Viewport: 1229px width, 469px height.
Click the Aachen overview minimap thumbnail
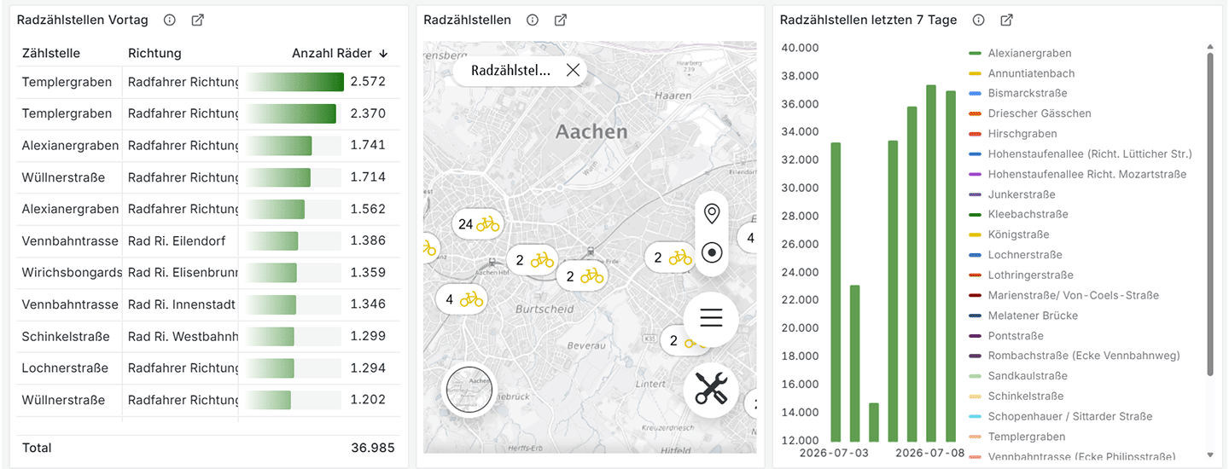coord(469,389)
